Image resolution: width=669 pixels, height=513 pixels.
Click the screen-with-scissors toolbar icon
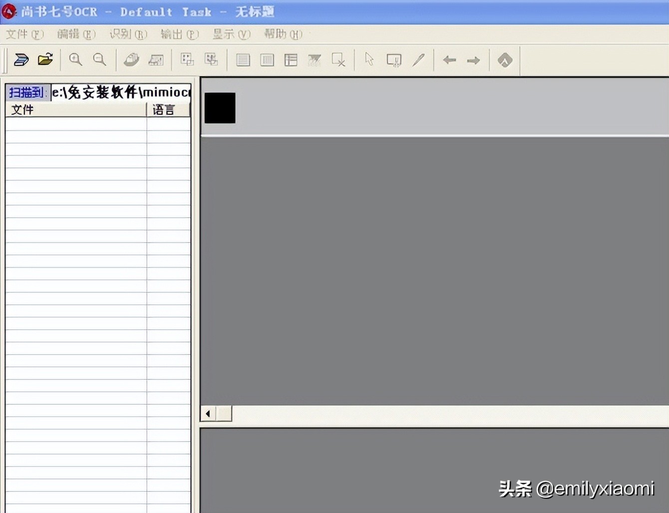coord(394,60)
